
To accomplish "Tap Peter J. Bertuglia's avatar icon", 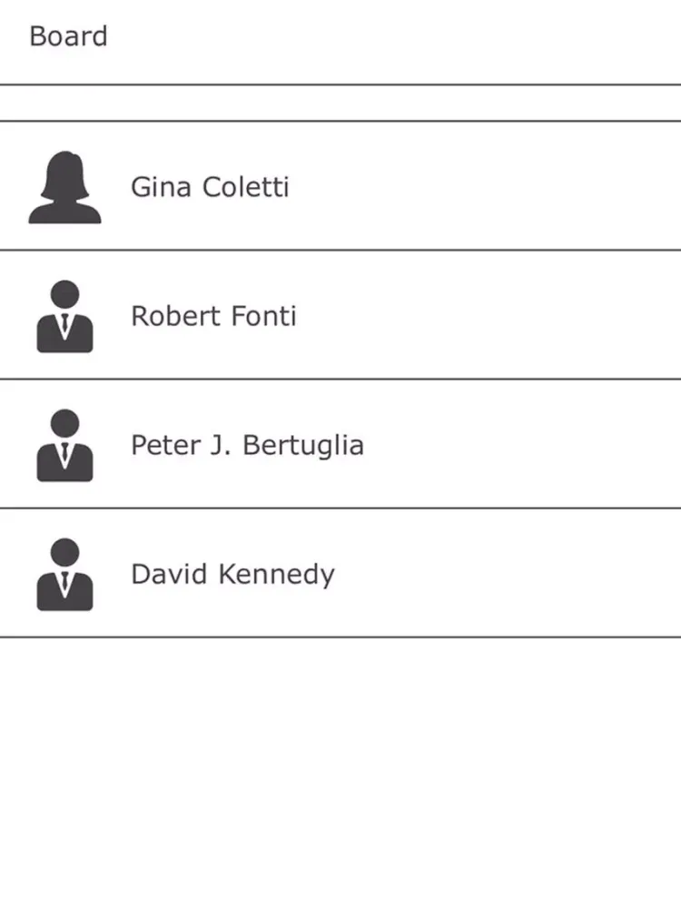I will (64, 445).
